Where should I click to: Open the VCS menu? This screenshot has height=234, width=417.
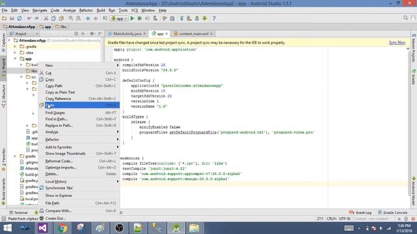(135, 10)
